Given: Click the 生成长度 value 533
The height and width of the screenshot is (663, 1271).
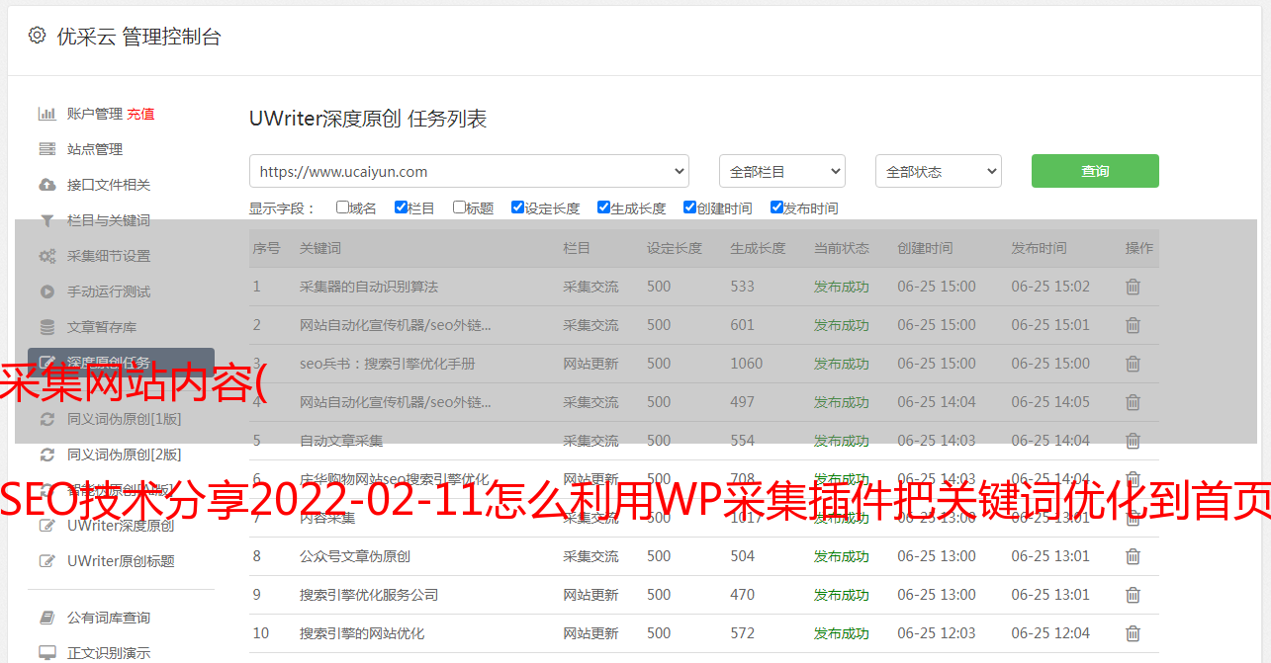Looking at the screenshot, I should point(743,287).
